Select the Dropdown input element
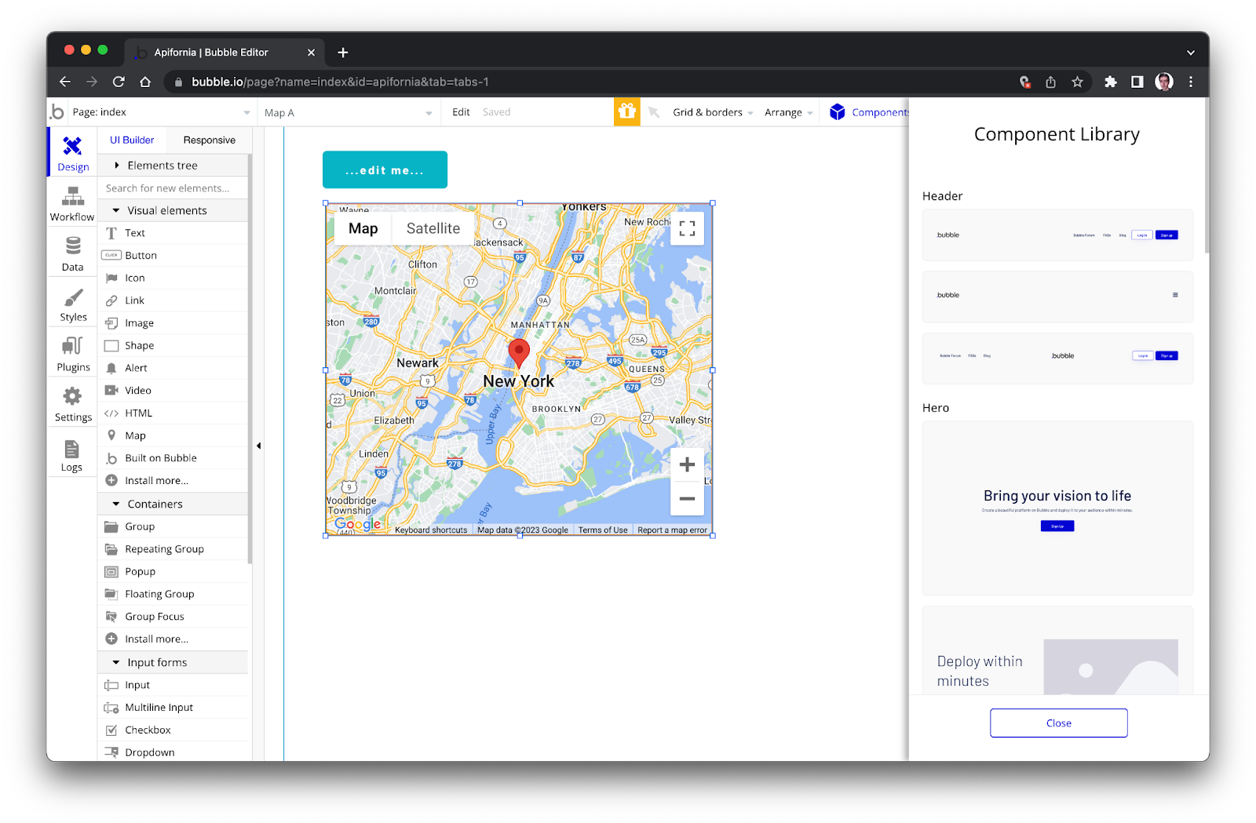Screen dimensions: 1256x823 [x=173, y=752]
